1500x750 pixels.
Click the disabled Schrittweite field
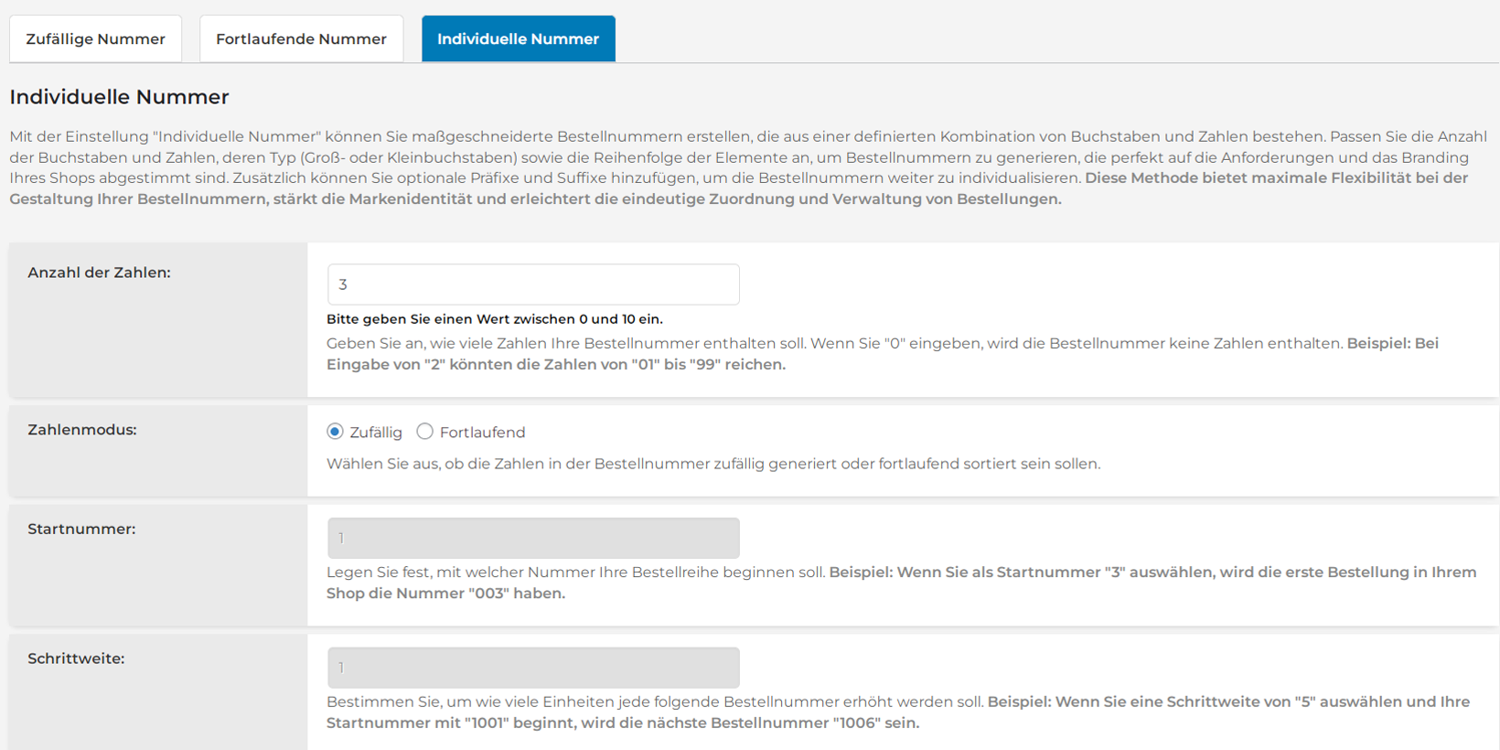point(533,668)
